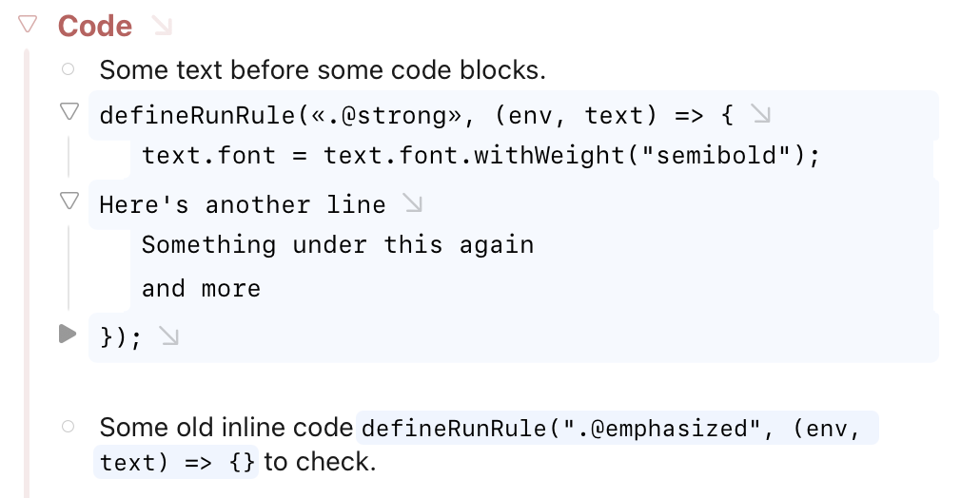Click bullet beside "Some old inline code"
This screenshot has width=961, height=498.
pos(68,427)
